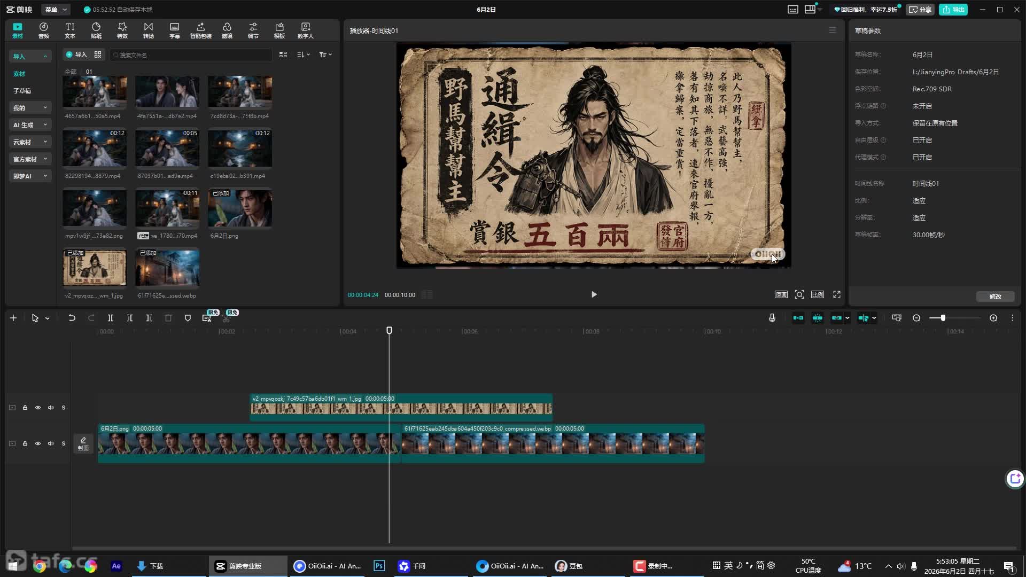Click the undo arrow in timeline toolbar
The width and height of the screenshot is (1026, 577).
pos(72,318)
